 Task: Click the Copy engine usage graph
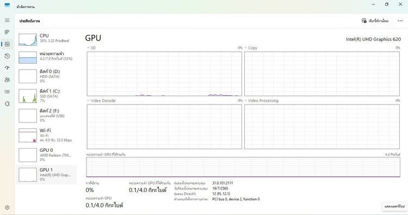(322, 74)
